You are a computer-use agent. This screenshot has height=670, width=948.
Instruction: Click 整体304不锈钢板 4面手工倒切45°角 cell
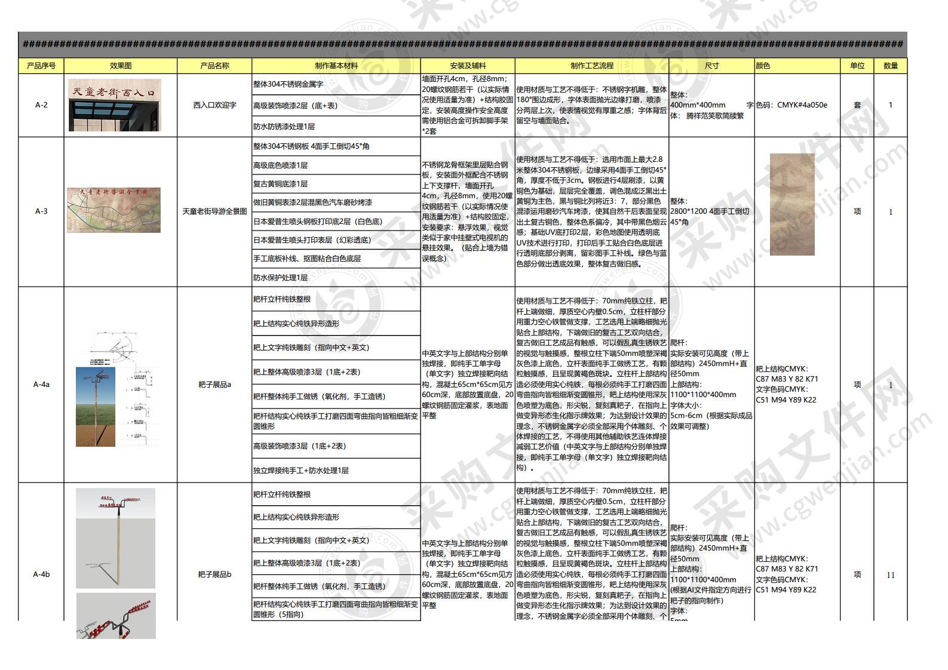pyautogui.click(x=336, y=146)
